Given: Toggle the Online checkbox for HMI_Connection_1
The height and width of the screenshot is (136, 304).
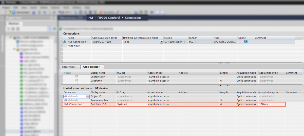Looking at the screenshot, I should (x=245, y=42).
